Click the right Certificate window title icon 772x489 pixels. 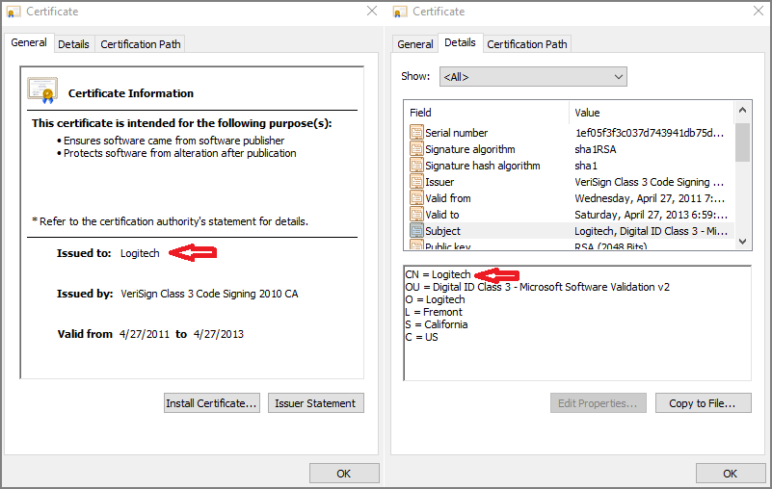click(400, 12)
